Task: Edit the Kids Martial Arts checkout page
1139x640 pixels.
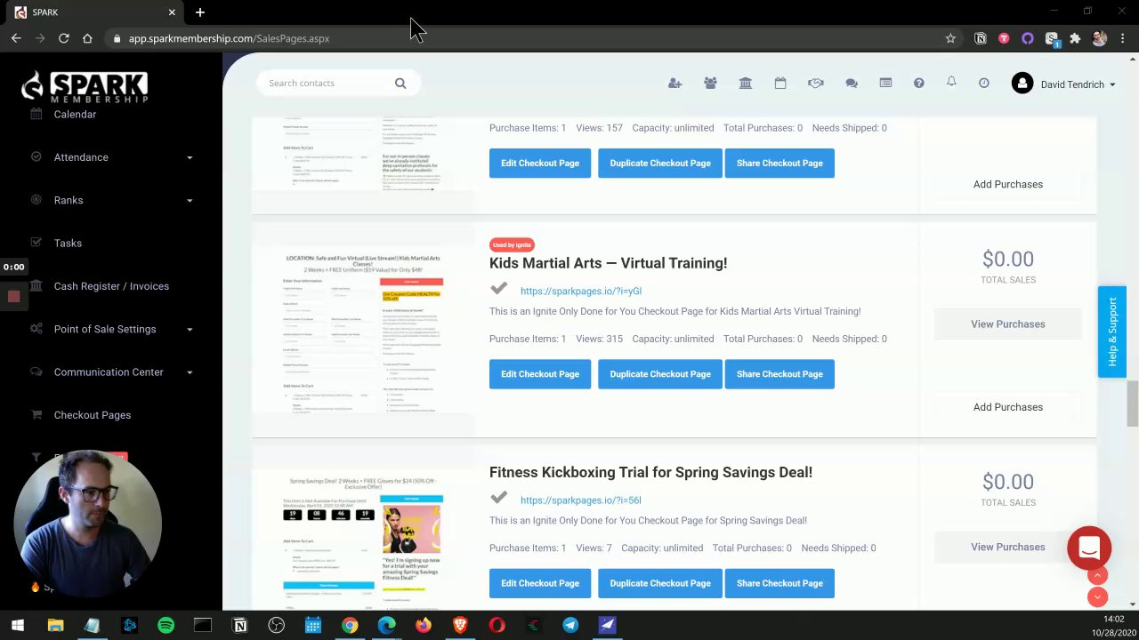Action: click(x=540, y=374)
